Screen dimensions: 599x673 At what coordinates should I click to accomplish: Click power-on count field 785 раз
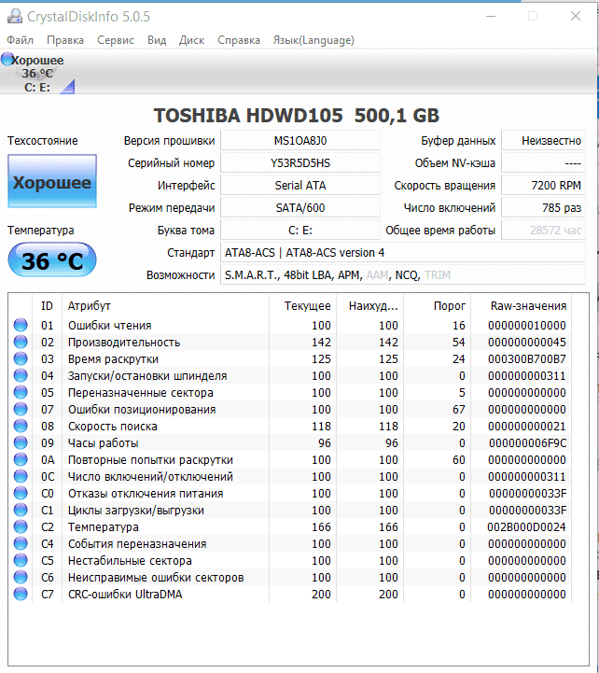544,208
